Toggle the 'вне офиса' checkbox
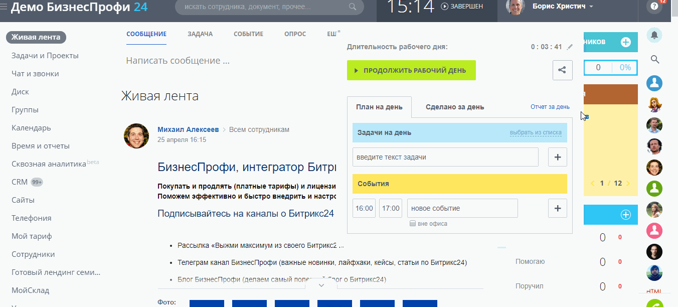Viewport: 678px width, 307px height. (413, 224)
